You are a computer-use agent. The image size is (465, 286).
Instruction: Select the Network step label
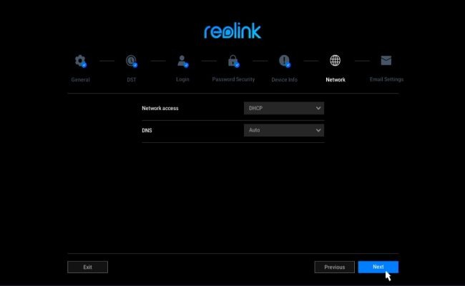335,79
